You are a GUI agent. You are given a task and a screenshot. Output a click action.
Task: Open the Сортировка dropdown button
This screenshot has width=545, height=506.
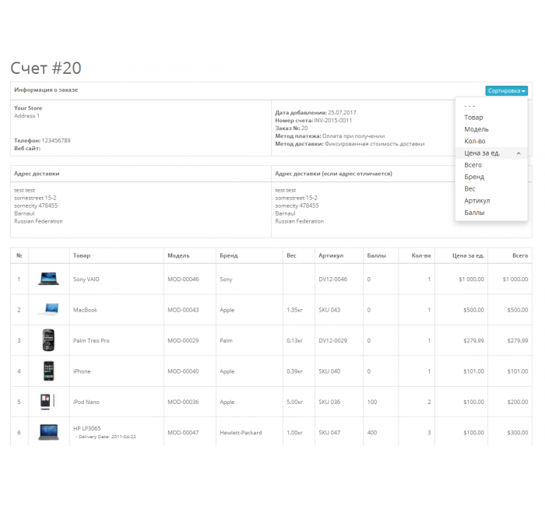pos(506,91)
